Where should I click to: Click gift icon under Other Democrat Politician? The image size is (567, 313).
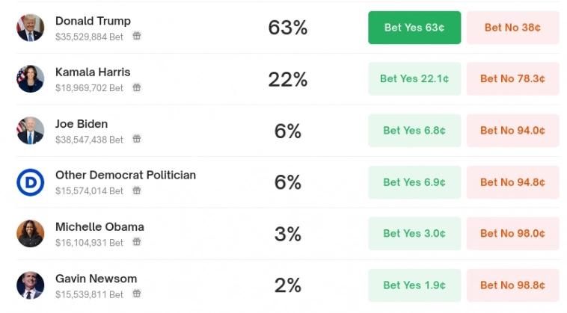coord(137,190)
